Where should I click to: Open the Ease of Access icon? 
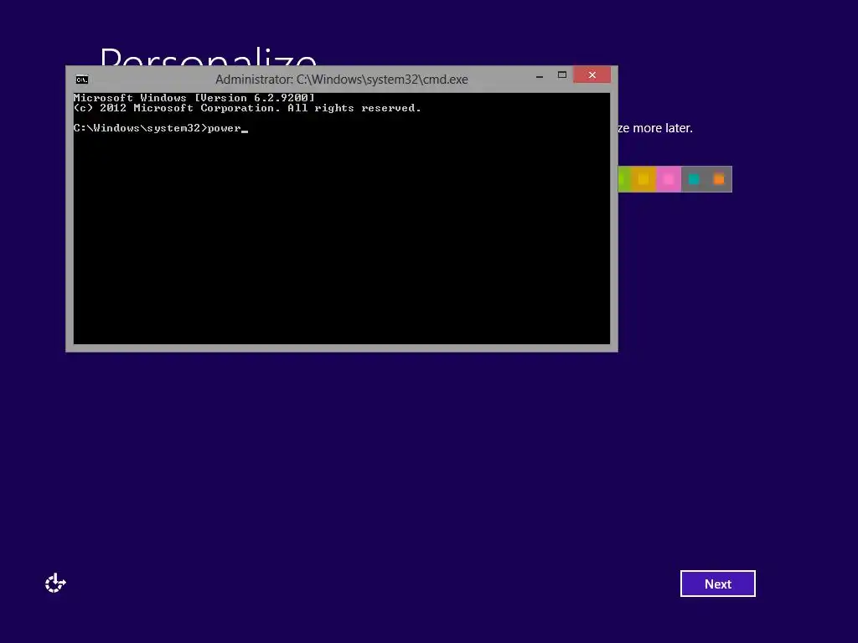tap(55, 583)
